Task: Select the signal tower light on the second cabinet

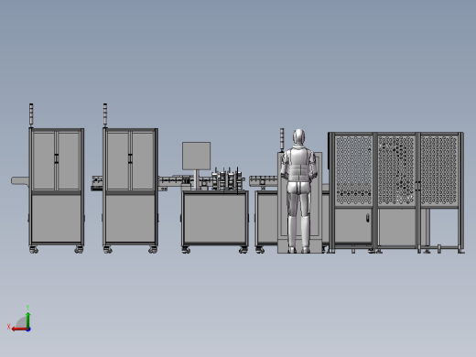Action: click(x=105, y=115)
